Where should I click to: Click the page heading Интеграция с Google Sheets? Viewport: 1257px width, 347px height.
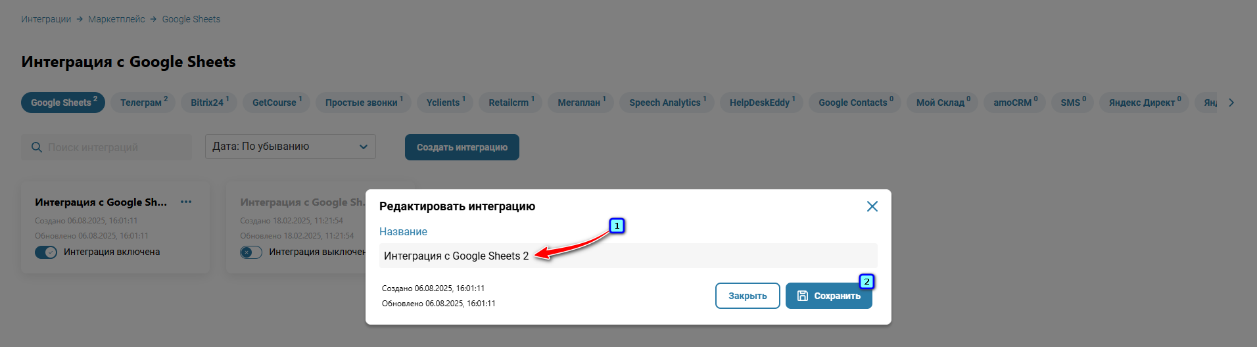[x=128, y=62]
